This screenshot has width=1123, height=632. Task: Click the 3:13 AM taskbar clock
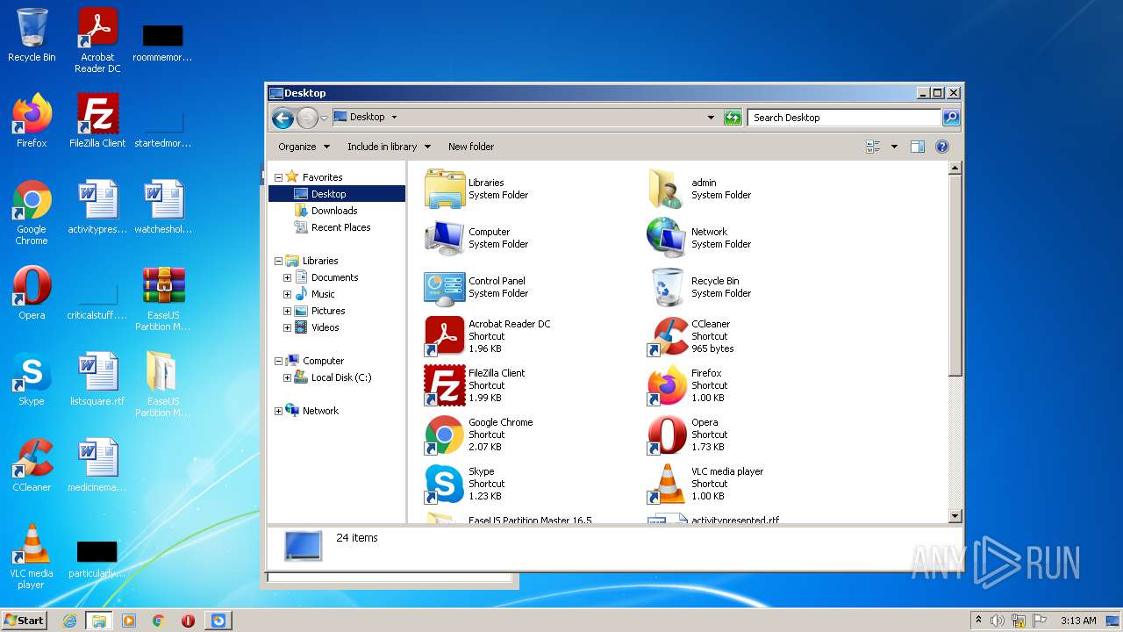tap(1078, 621)
